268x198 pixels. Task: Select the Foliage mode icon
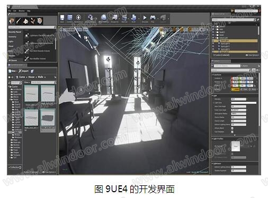[x=33, y=21]
